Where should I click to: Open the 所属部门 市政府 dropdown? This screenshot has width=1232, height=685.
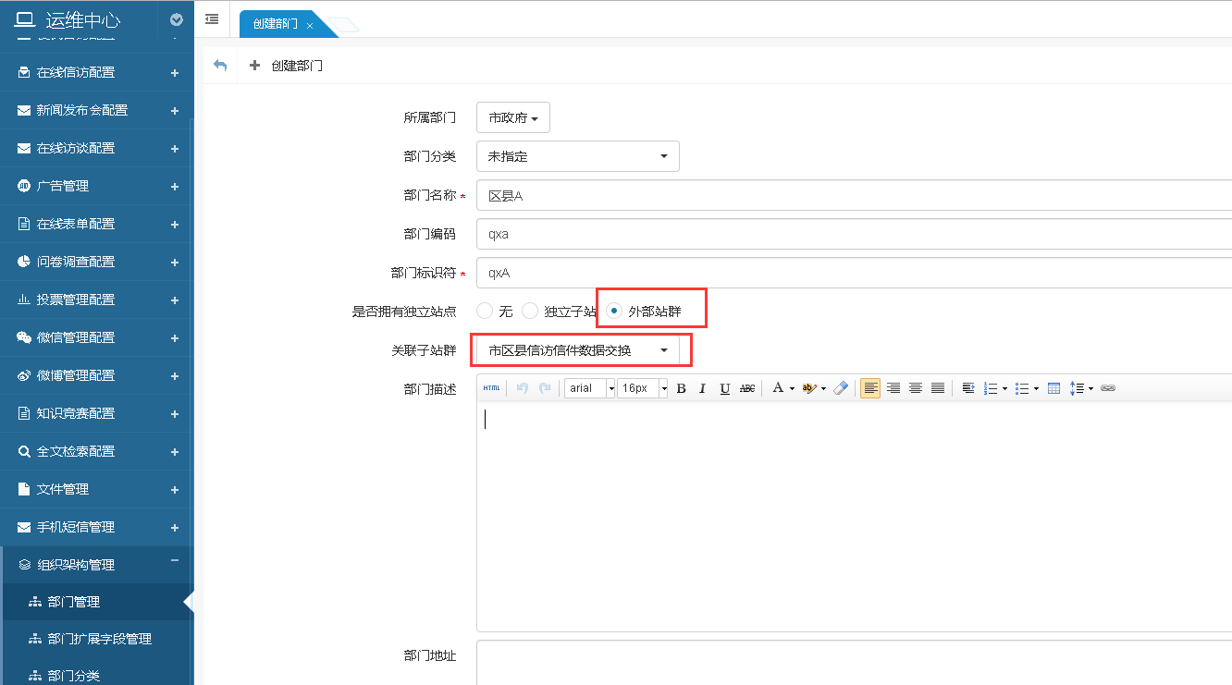pyautogui.click(x=513, y=118)
